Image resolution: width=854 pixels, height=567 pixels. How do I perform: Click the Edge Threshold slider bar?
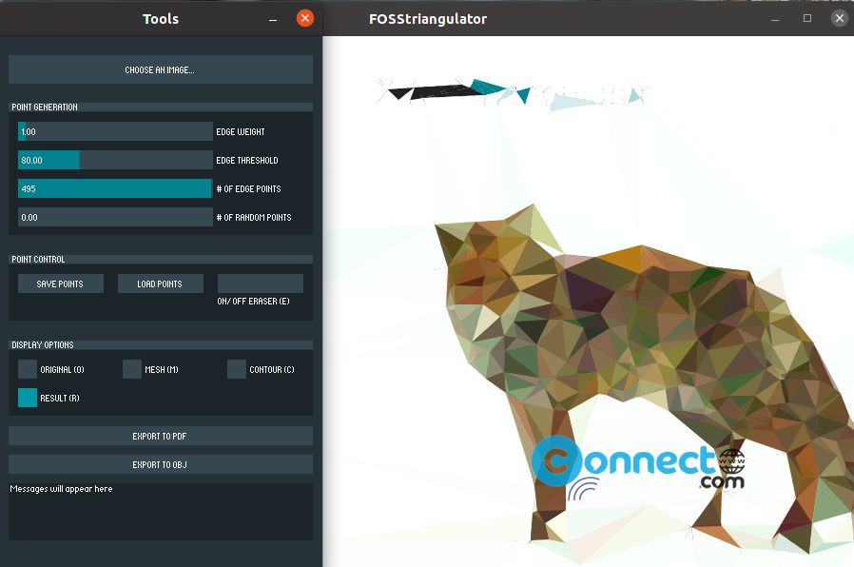click(115, 160)
